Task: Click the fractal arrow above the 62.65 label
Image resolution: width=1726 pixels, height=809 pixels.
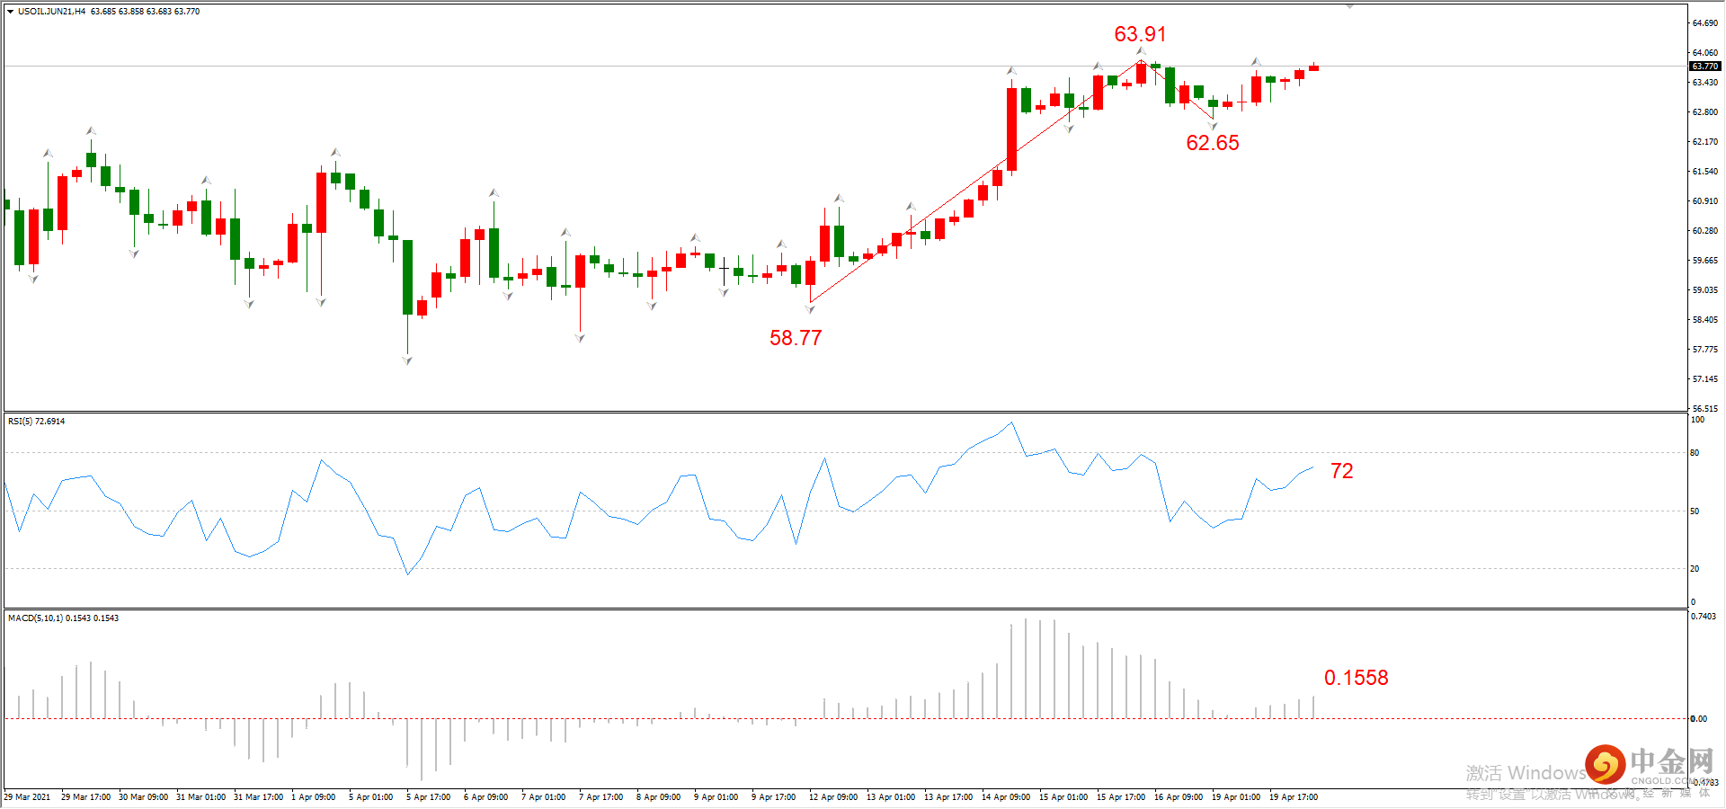Action: pos(1213,127)
